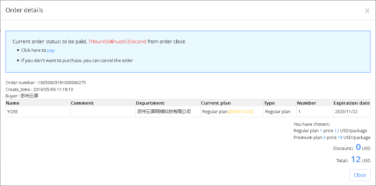Image resolution: width=376 pixels, height=186 pixels.
Task: Click the YQ5E name cell
Action: coord(38,112)
